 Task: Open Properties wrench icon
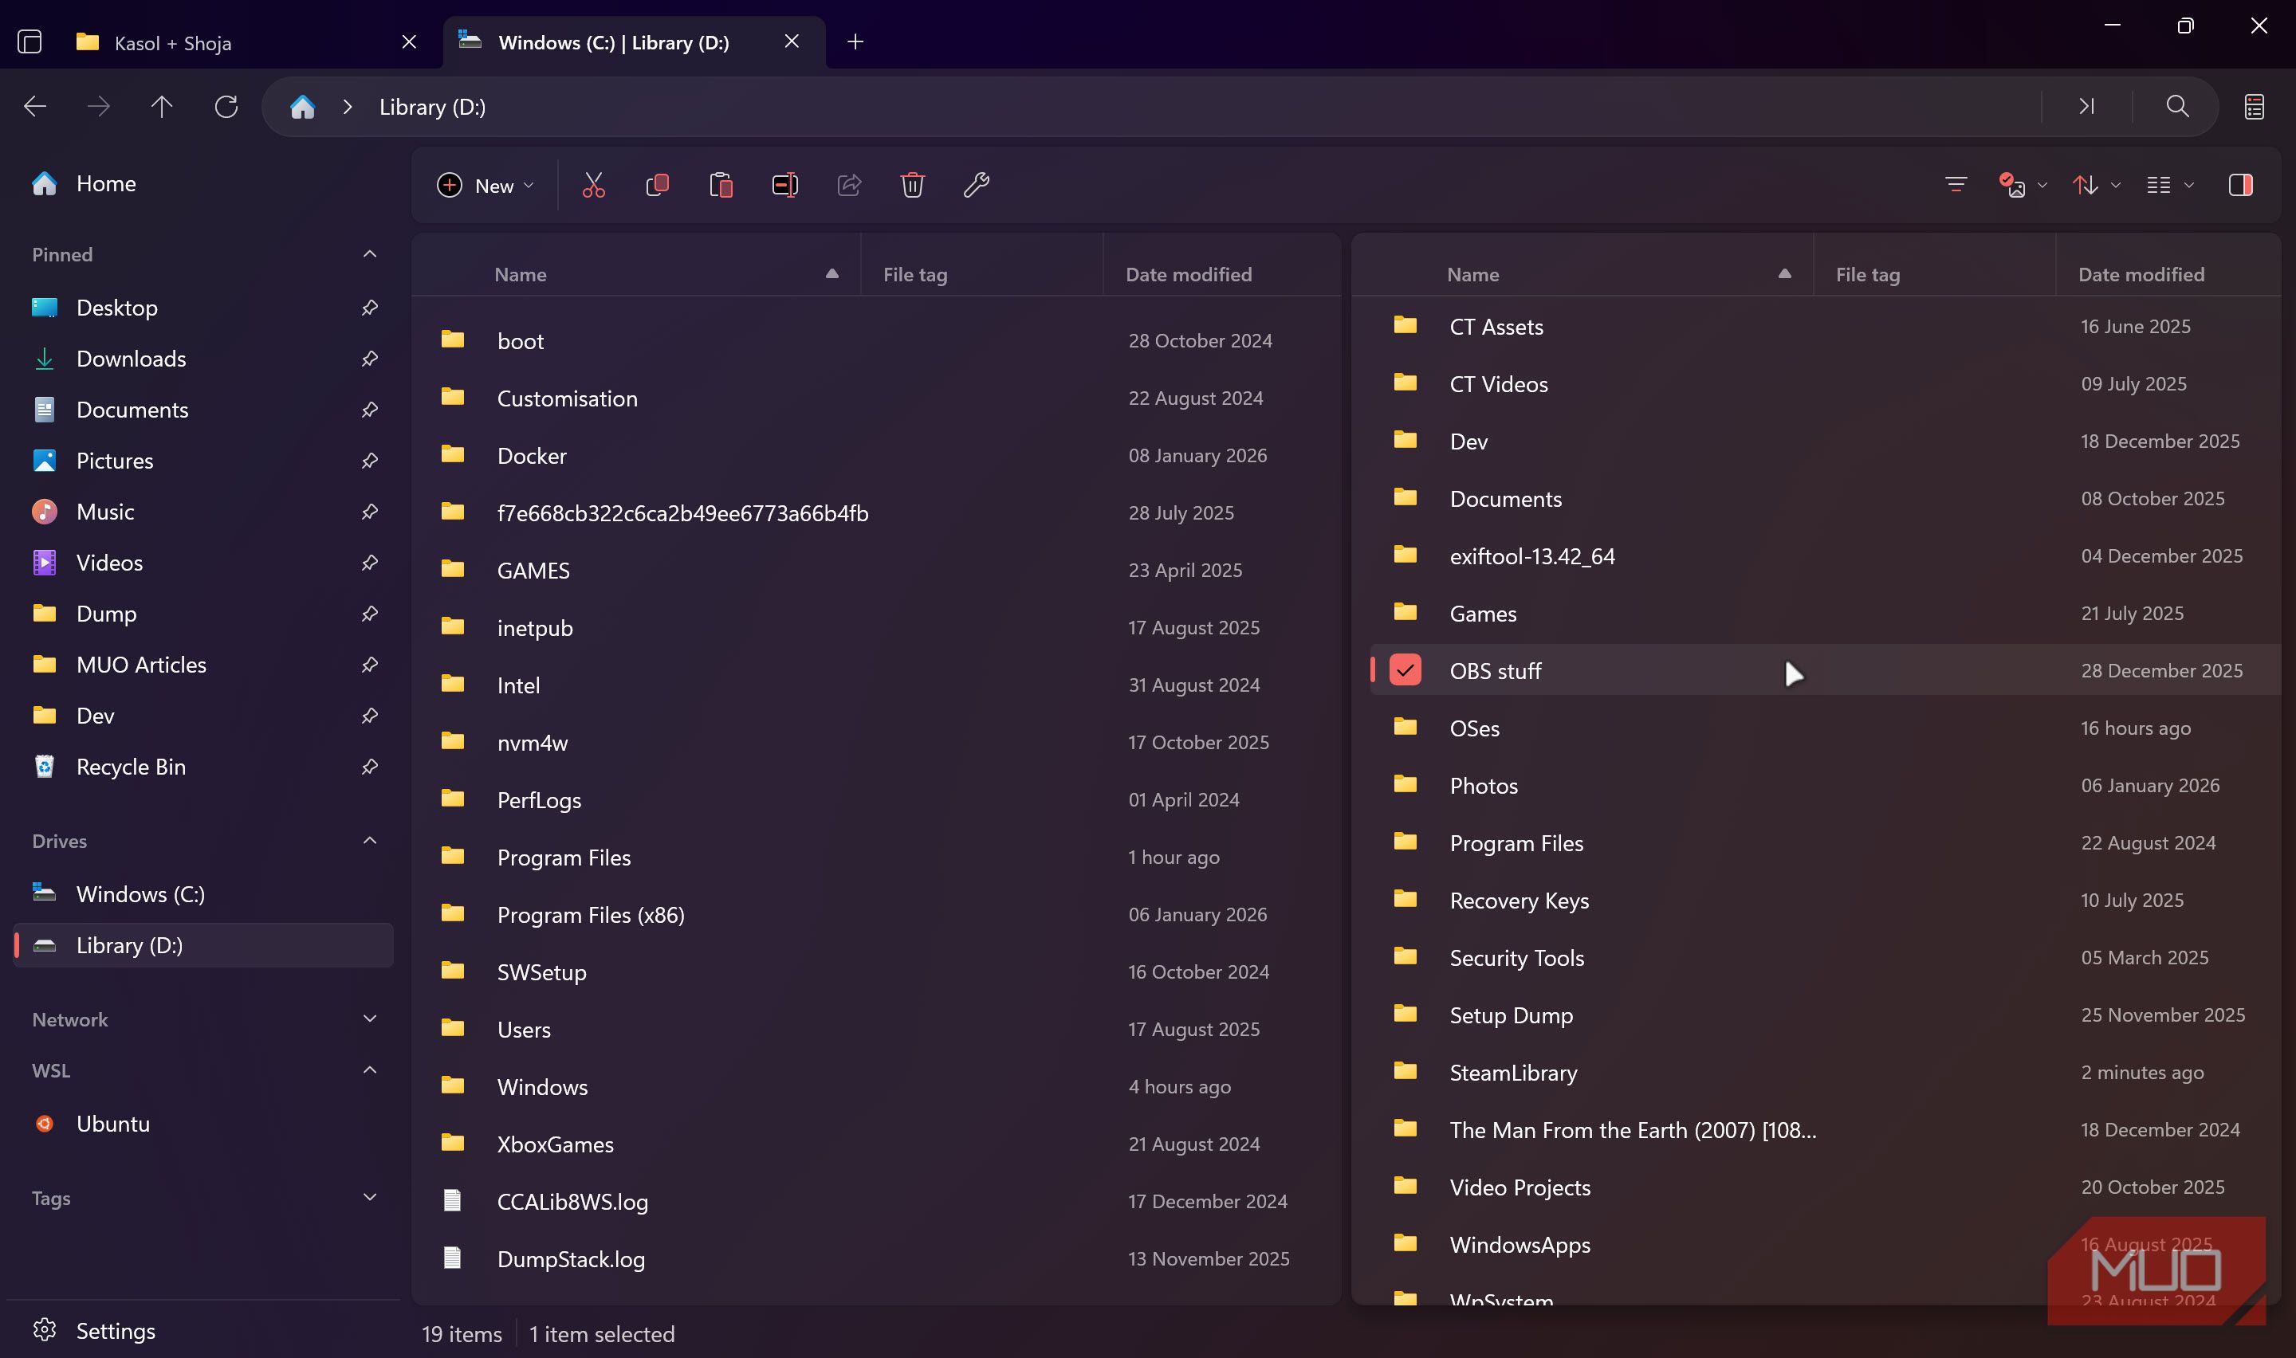tap(977, 186)
